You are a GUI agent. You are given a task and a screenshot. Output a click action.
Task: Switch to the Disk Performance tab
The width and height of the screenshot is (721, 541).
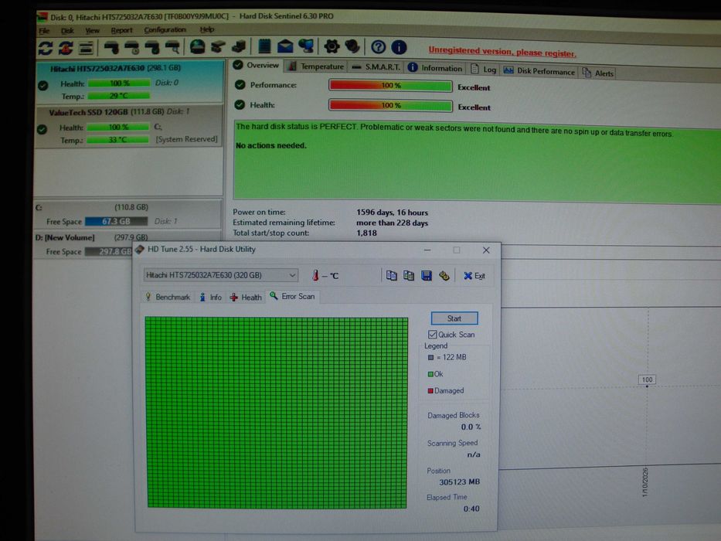point(539,71)
